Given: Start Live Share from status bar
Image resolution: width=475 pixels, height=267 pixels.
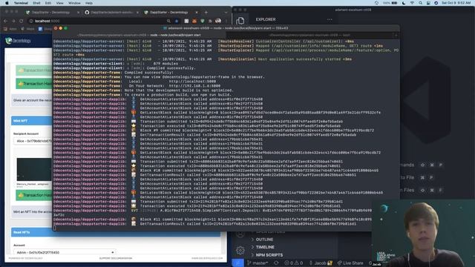Looking at the screenshot, I should pos(350,263).
